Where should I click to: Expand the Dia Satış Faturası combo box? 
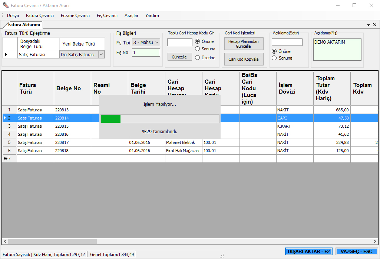coord(101,55)
